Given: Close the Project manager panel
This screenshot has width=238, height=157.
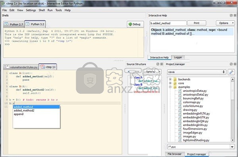Looking at the screenshot, I should [x=235, y=64].
